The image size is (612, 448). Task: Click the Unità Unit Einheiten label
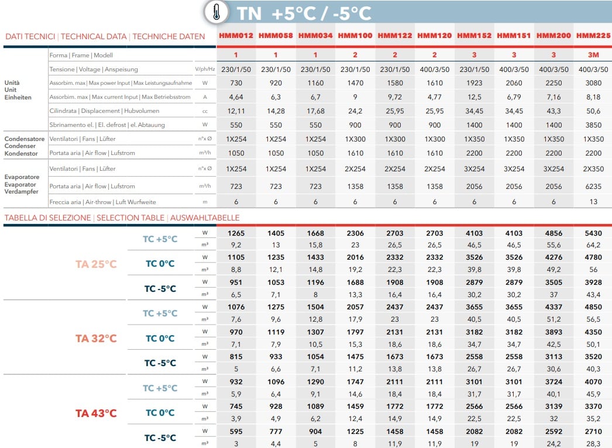pos(18,89)
